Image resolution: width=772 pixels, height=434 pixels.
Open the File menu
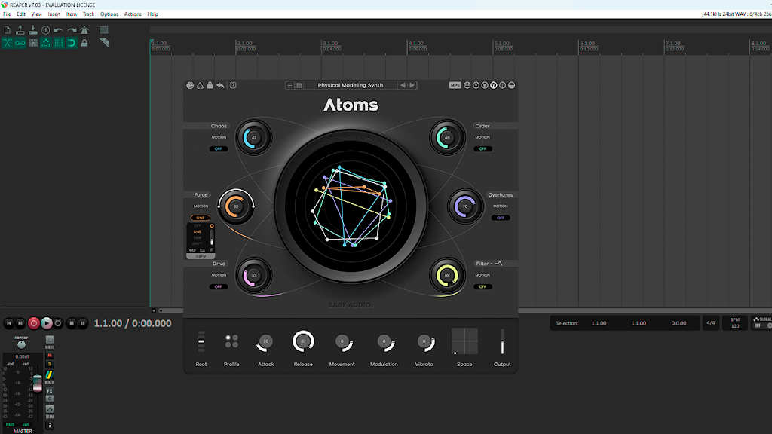7,14
